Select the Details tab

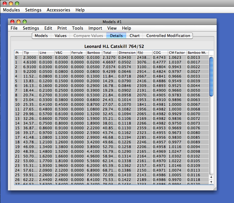point(116,36)
